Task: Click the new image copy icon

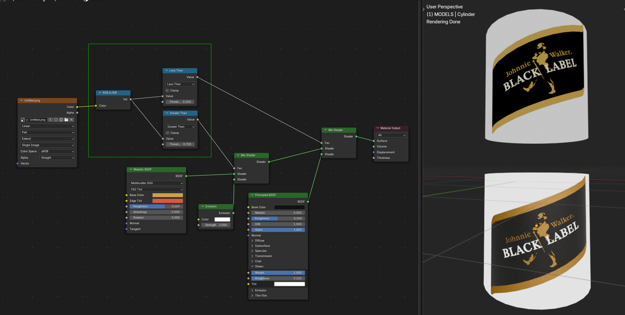Action: tap(61, 119)
